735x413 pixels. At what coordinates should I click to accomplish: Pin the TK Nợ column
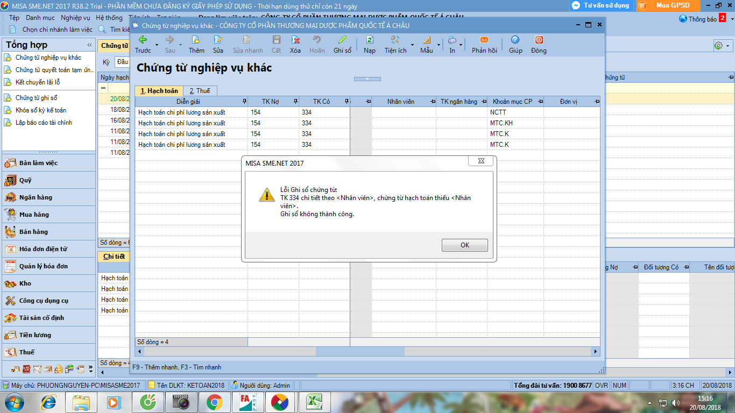[x=295, y=101]
